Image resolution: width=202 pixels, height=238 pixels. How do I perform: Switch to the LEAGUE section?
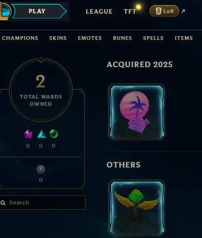pyautogui.click(x=99, y=11)
